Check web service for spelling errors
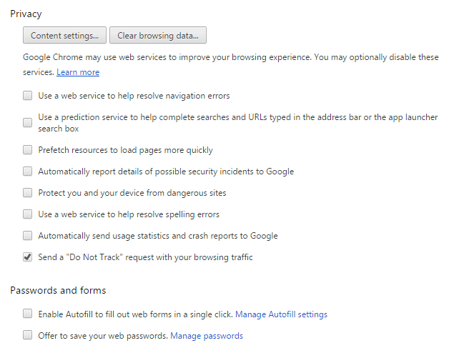 27,214
